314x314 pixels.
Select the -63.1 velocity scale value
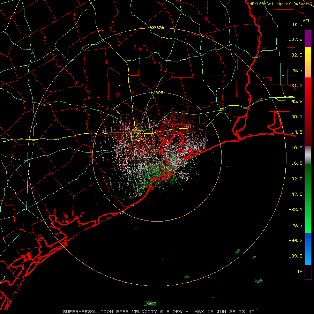[296, 210]
